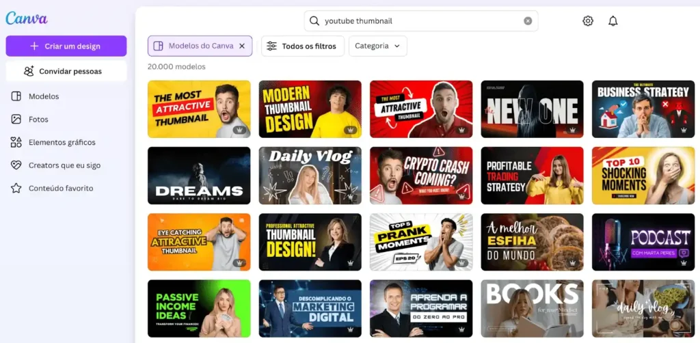Click Pro crown on yellow Attractive Thumbnail

(x=239, y=131)
